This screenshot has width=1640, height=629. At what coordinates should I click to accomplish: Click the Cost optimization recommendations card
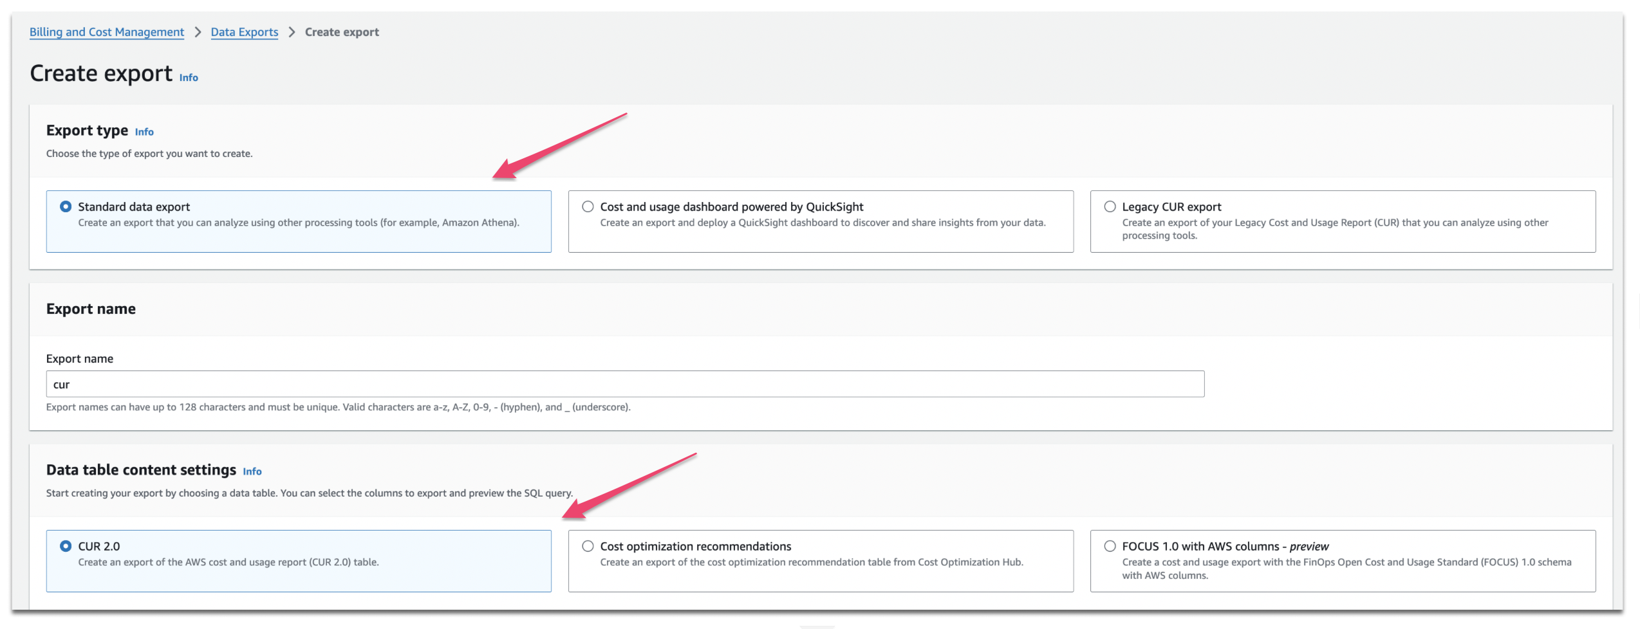tap(821, 561)
